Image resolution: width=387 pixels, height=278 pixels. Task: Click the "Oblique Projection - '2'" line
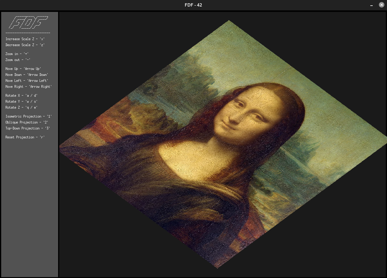[27, 122]
